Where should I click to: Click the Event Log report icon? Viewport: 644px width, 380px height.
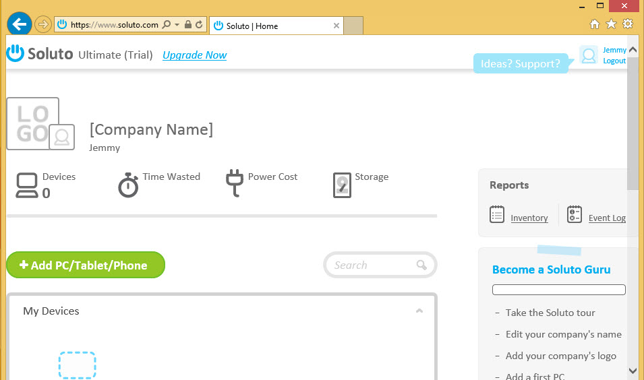[x=575, y=214]
